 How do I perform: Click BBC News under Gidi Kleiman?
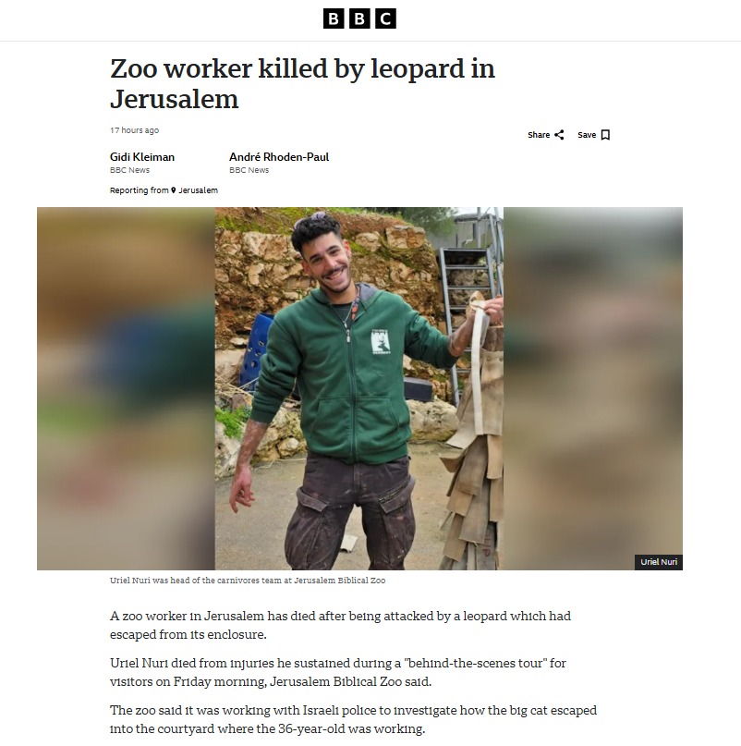(129, 170)
